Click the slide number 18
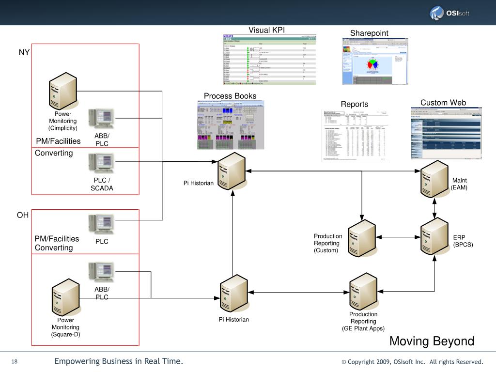 click(x=15, y=361)
